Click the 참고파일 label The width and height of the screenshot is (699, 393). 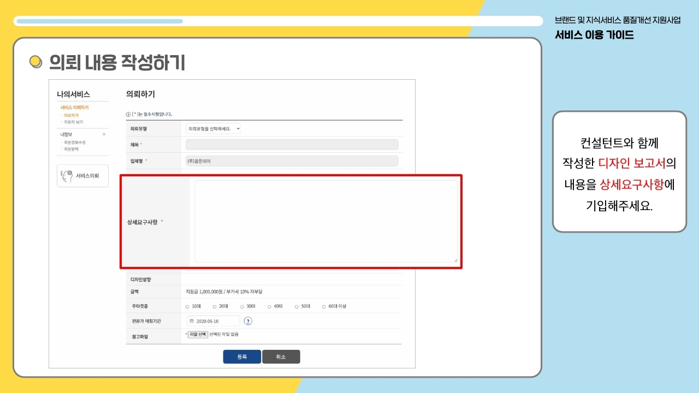click(140, 336)
